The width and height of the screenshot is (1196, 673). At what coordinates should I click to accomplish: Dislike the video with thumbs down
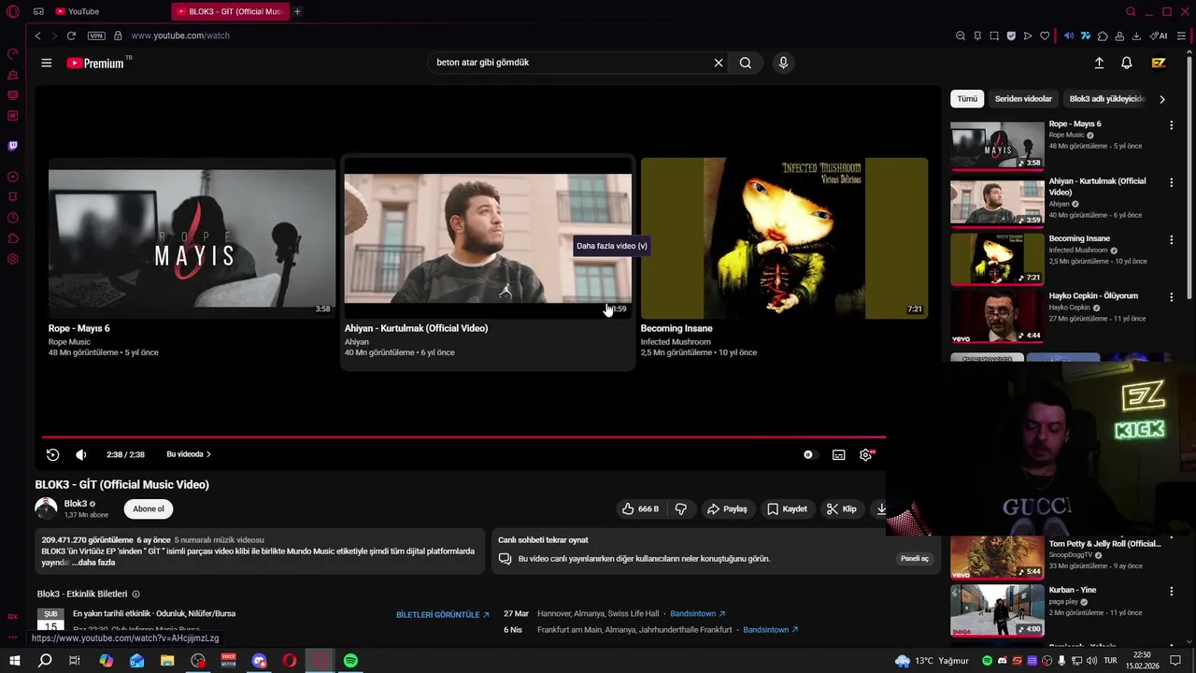[x=681, y=509]
